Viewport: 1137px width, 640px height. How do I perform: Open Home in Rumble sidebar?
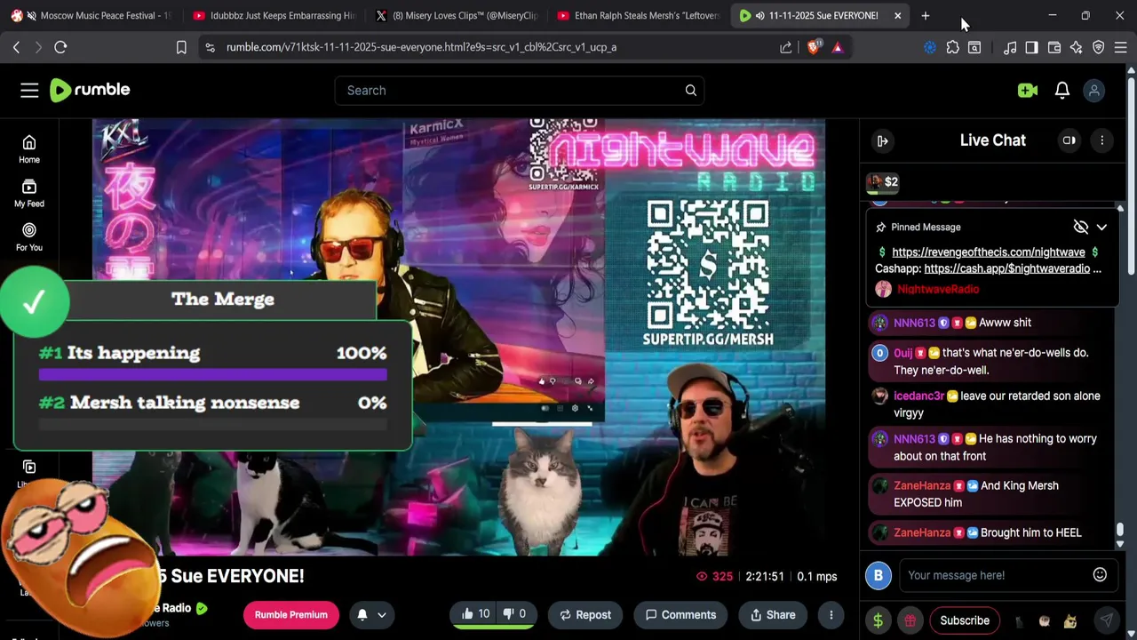29,149
